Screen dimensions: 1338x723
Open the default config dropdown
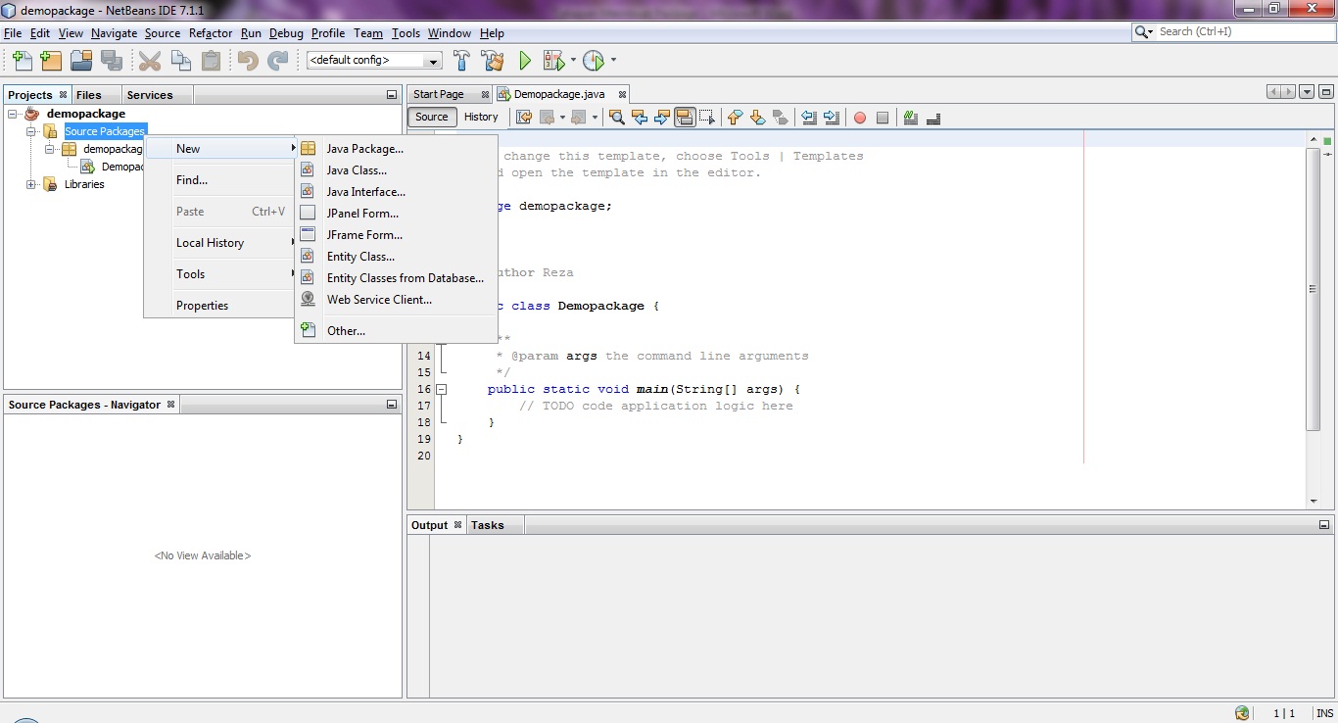431,60
